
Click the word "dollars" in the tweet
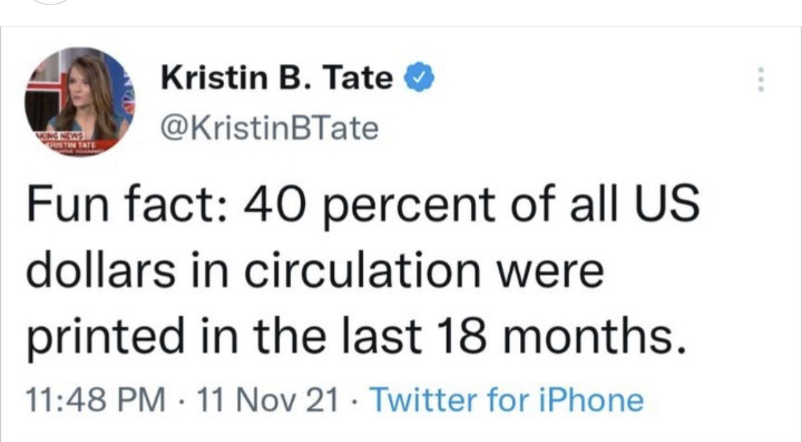(100, 271)
